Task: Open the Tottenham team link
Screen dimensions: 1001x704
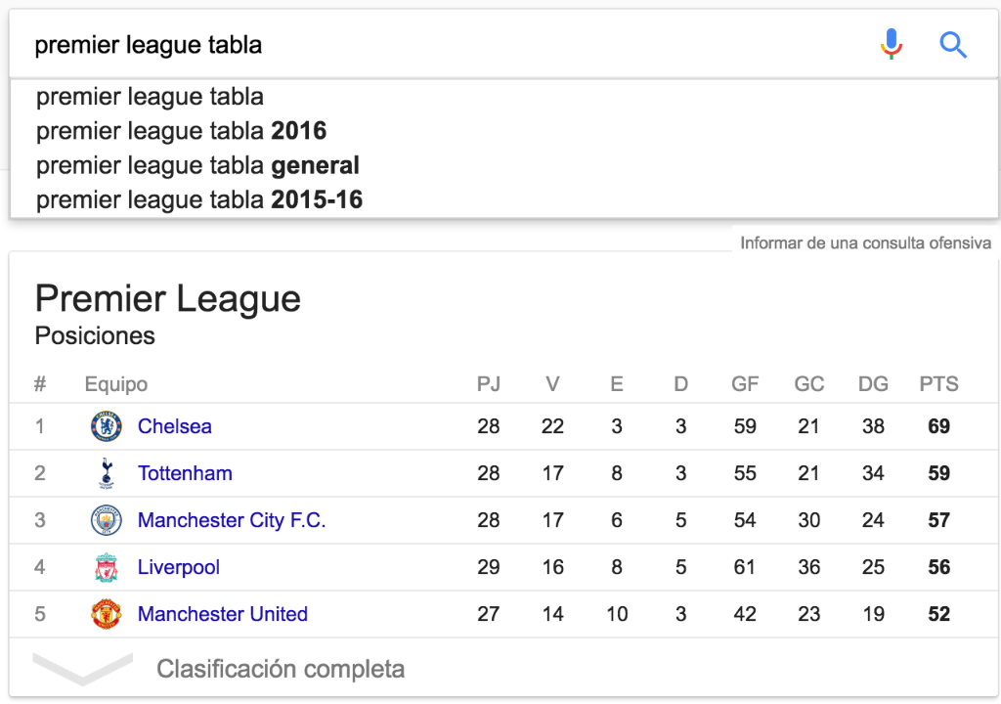Action: (185, 473)
